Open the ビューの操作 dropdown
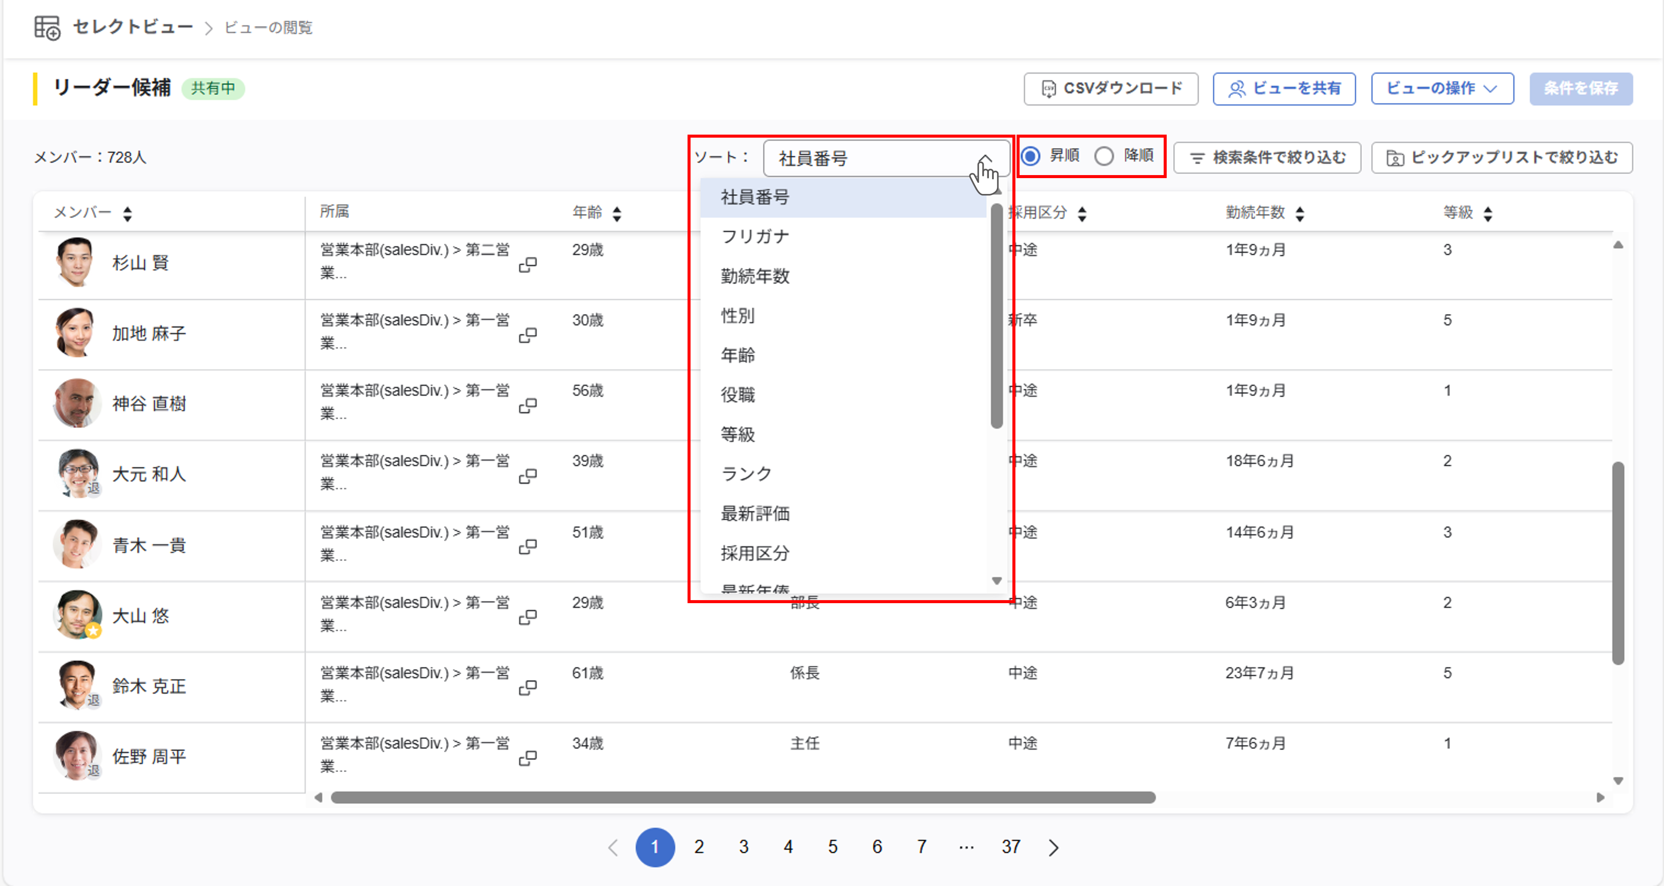Image resolution: width=1664 pixels, height=886 pixels. [1442, 88]
